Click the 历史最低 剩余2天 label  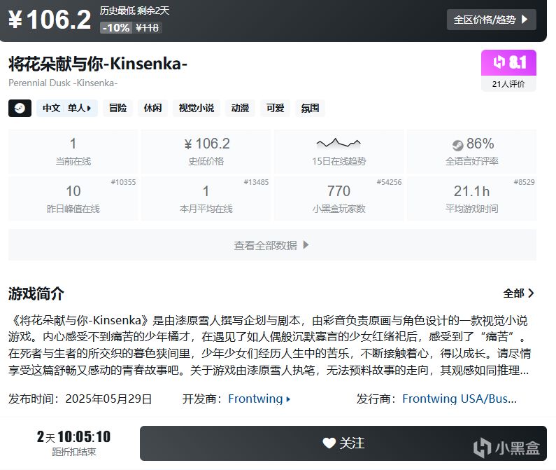(134, 11)
